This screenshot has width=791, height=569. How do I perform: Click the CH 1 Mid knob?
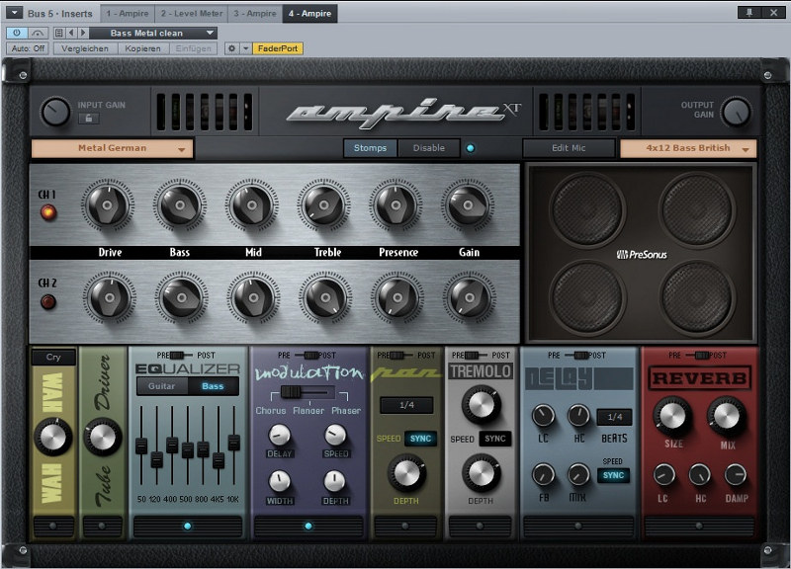point(252,205)
